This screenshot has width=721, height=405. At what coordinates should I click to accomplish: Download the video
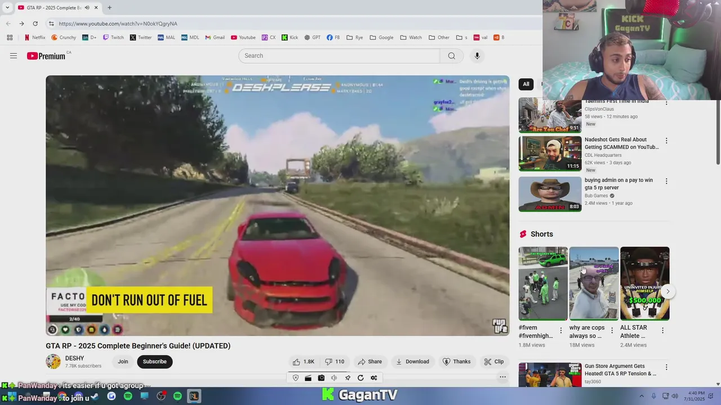click(x=412, y=362)
